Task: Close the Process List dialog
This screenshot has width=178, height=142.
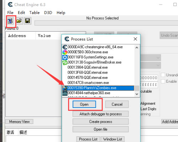Action: point(135,39)
